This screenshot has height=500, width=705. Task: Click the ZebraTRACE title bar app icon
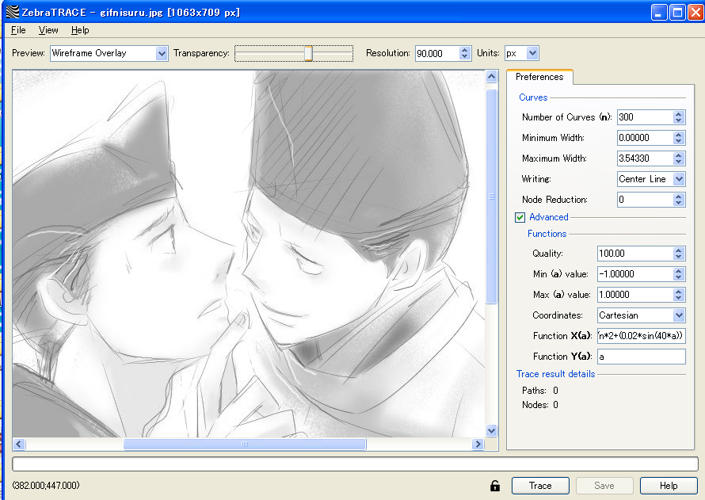click(13, 12)
